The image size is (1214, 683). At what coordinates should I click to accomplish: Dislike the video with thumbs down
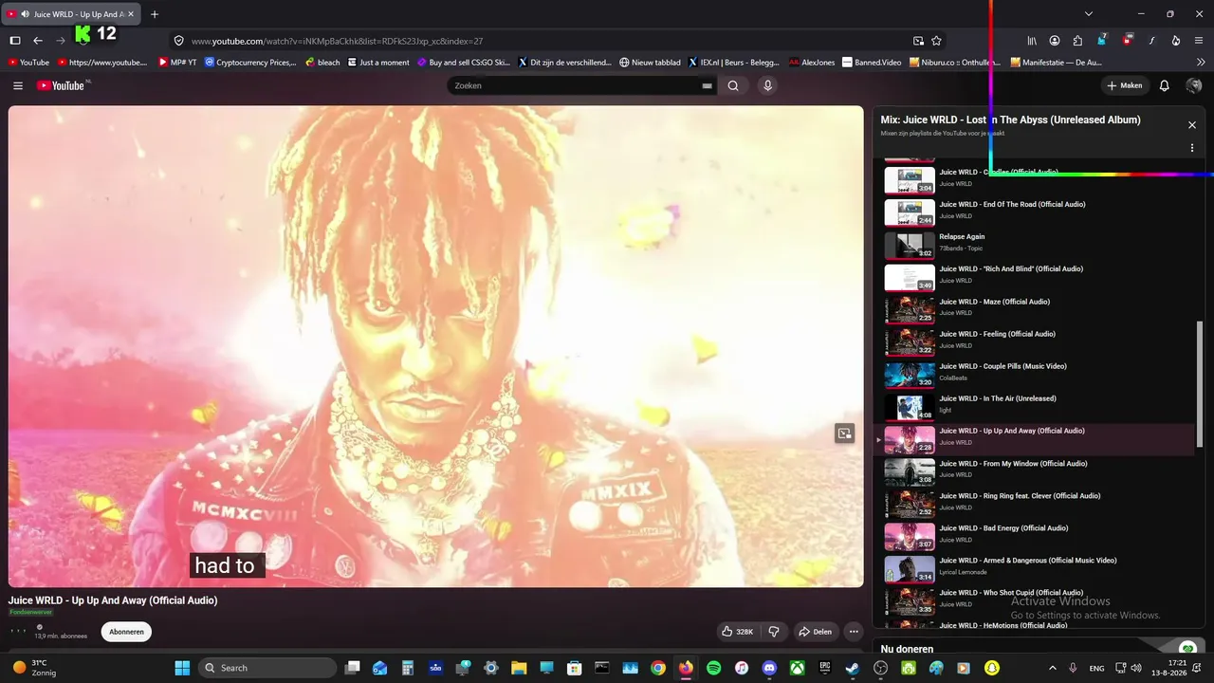pyautogui.click(x=774, y=632)
